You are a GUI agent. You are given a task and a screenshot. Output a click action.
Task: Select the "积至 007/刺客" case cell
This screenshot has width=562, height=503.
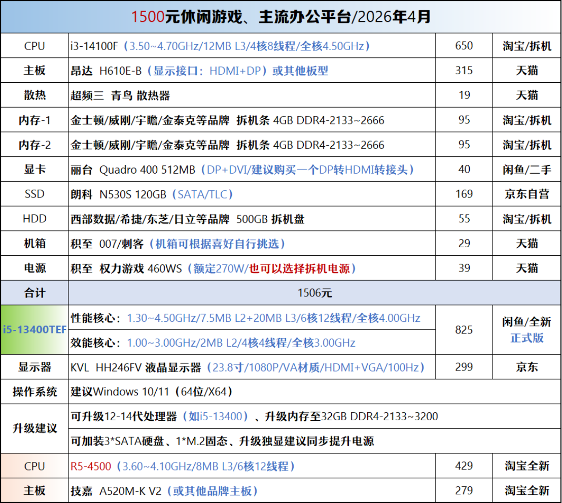coord(252,244)
